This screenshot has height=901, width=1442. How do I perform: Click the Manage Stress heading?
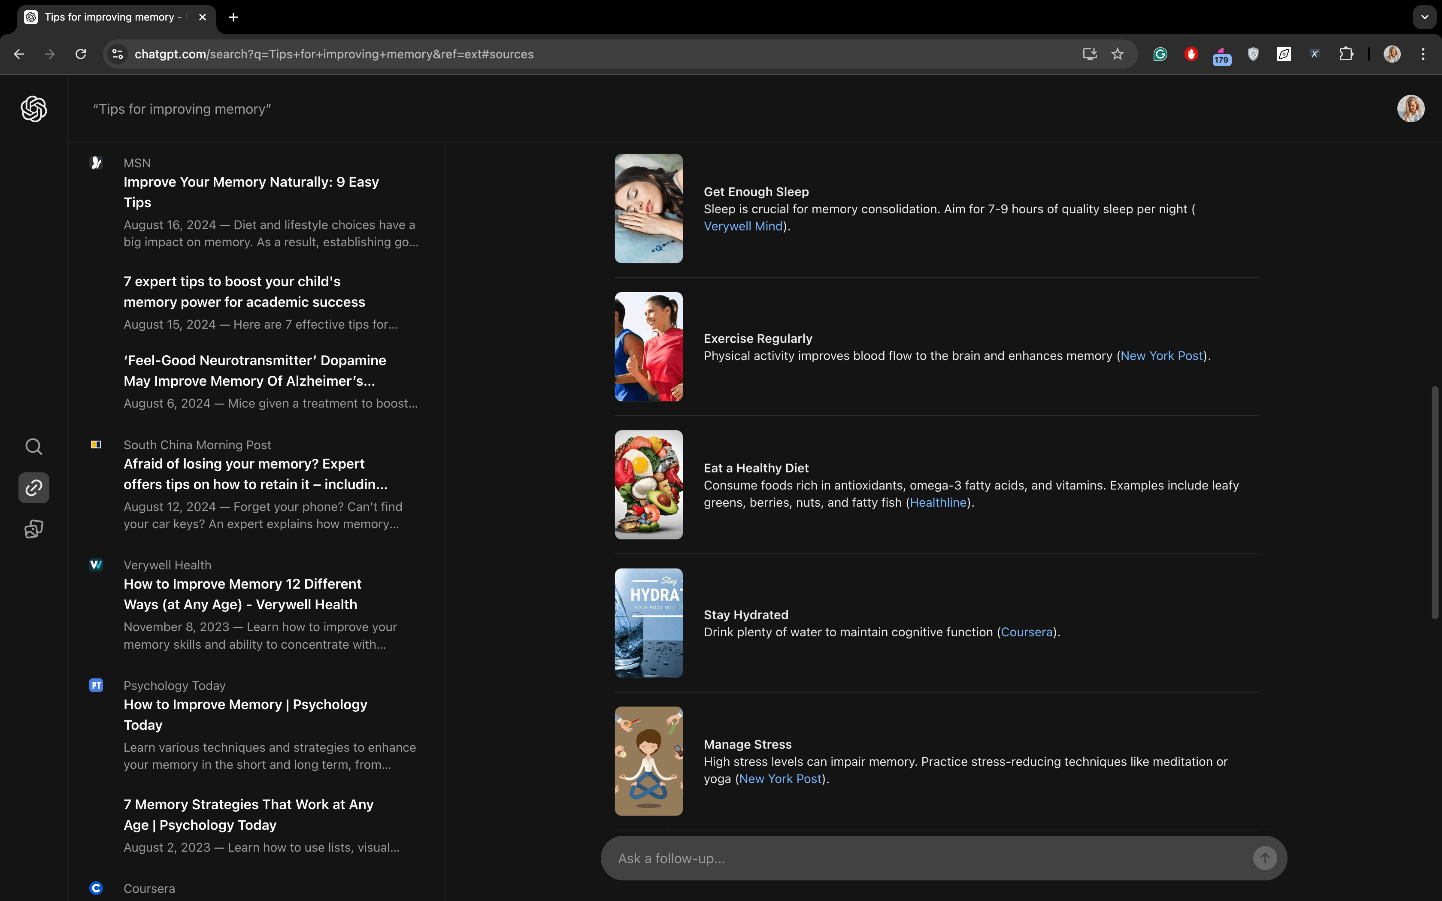coord(748,745)
